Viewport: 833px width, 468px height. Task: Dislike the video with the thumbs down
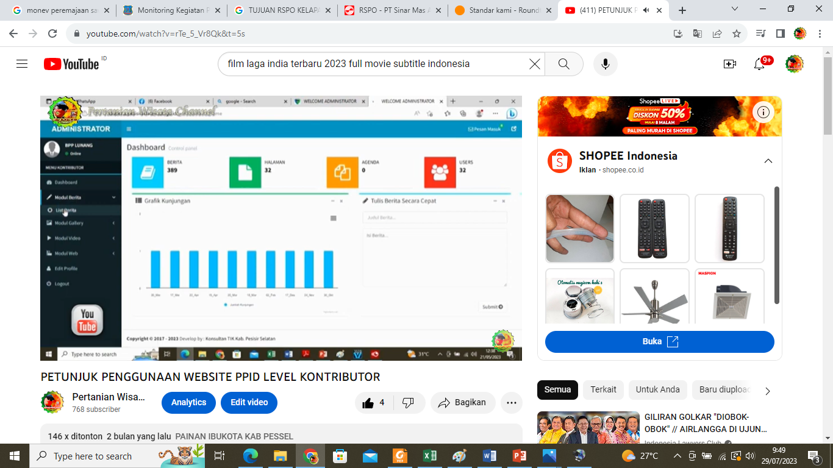tap(407, 402)
